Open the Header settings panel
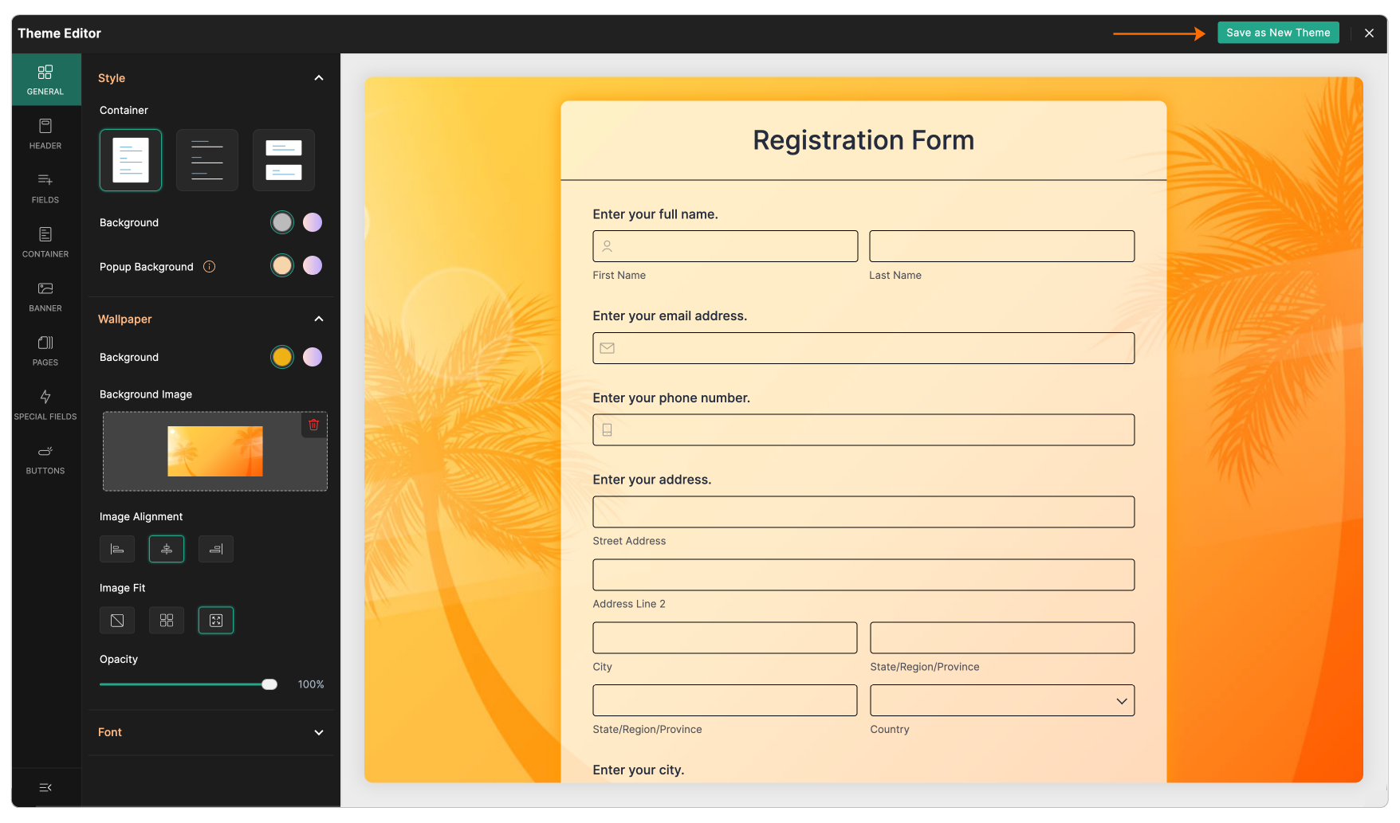Viewport: 1400px width, 823px height. [45, 135]
